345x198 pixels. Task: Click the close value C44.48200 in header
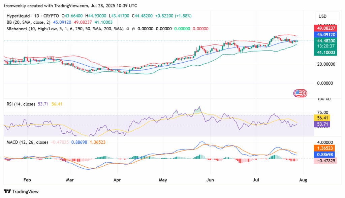point(142,16)
